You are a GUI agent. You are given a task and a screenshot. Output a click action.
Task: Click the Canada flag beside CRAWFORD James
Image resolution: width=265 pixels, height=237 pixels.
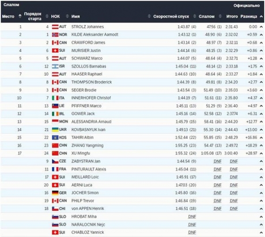click(x=55, y=42)
